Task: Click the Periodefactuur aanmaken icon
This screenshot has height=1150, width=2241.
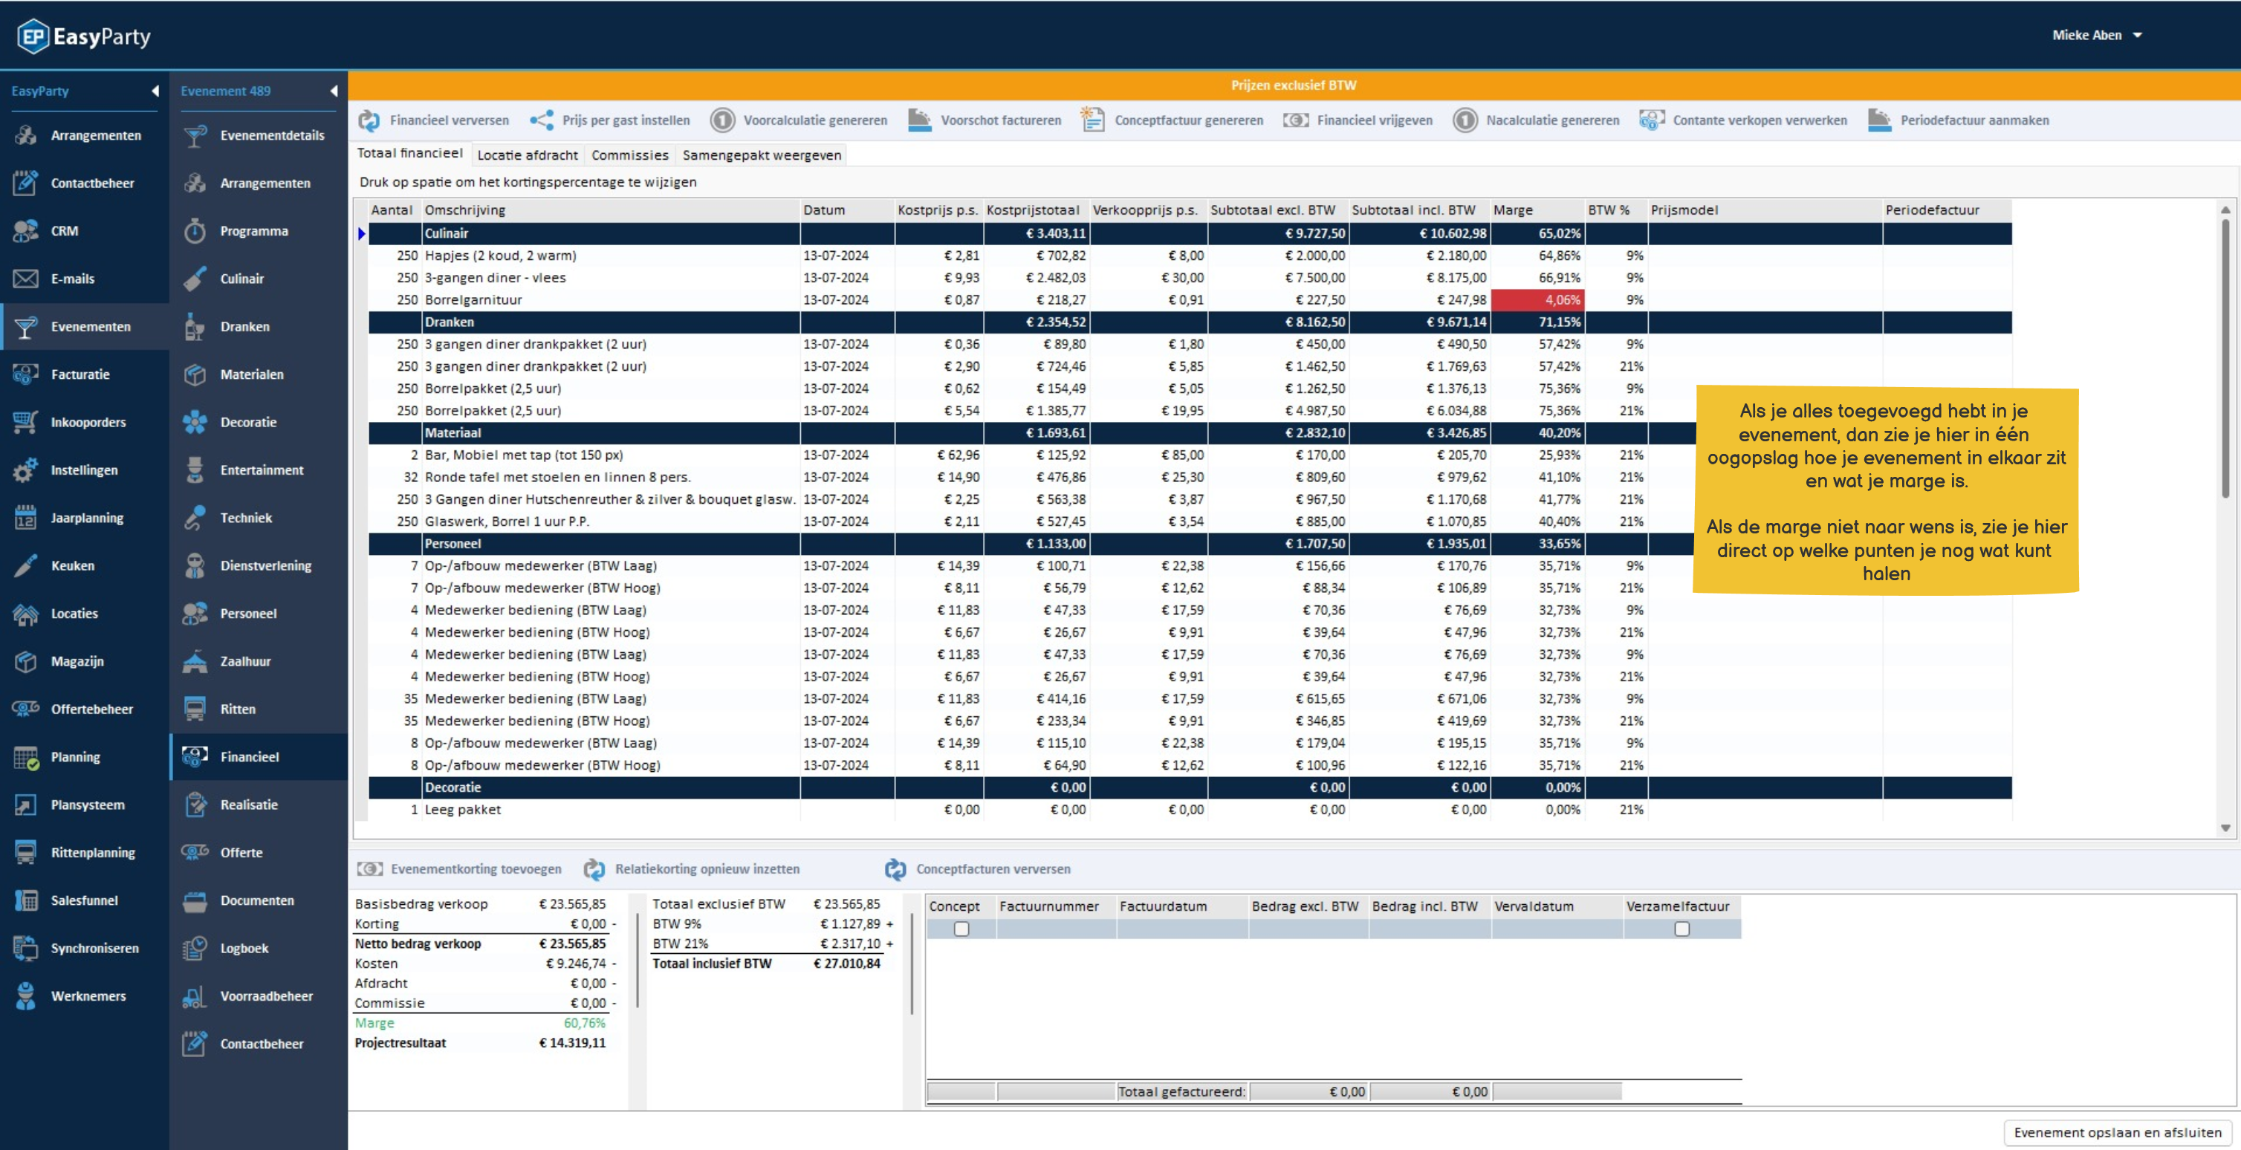Action: click(x=1879, y=120)
